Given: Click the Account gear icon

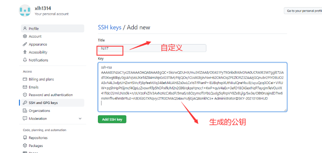Looking at the screenshot, I should tap(25, 36).
